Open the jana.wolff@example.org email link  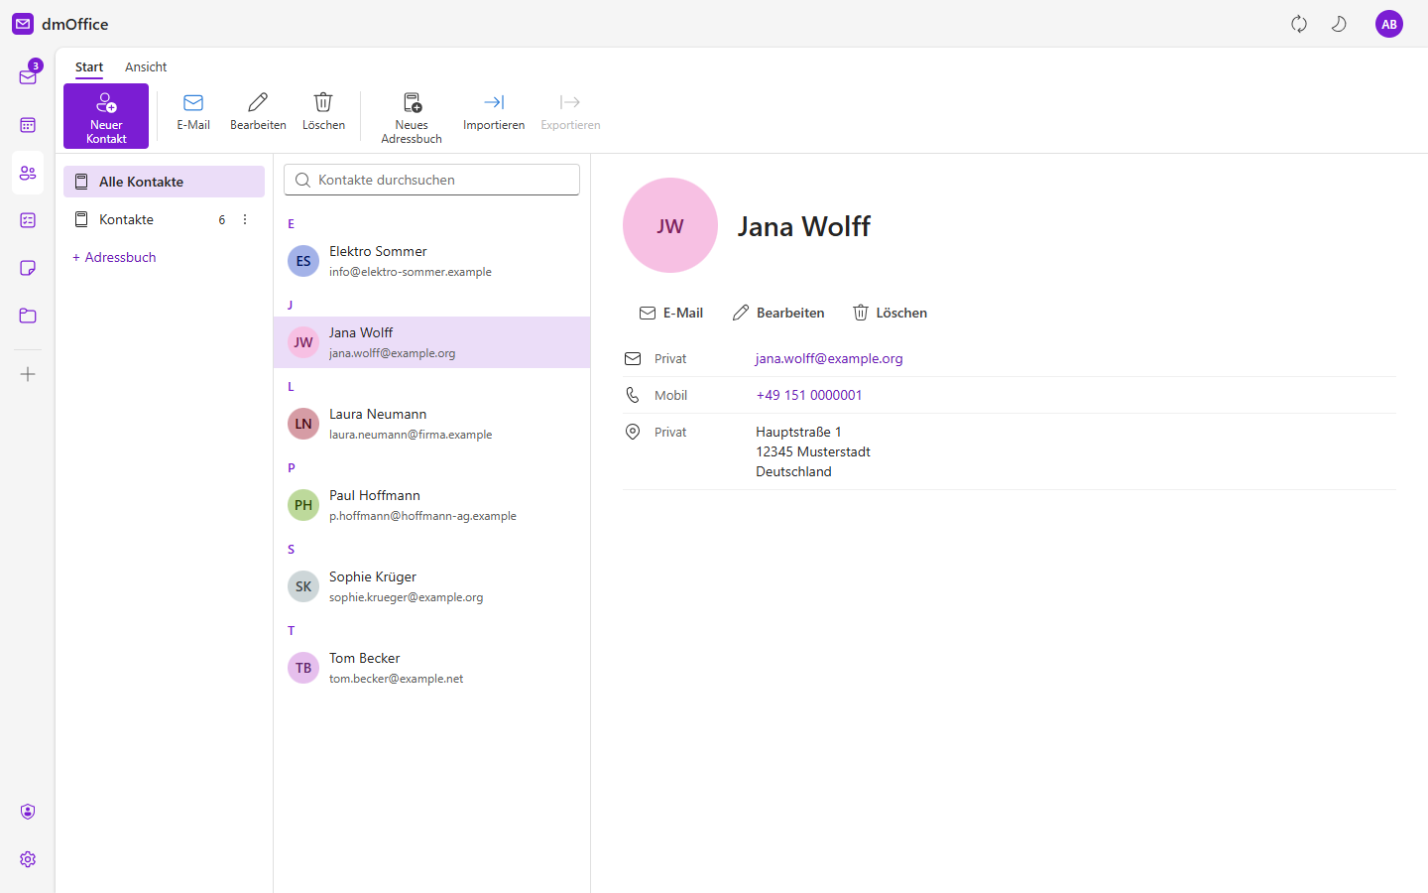pyautogui.click(x=829, y=358)
